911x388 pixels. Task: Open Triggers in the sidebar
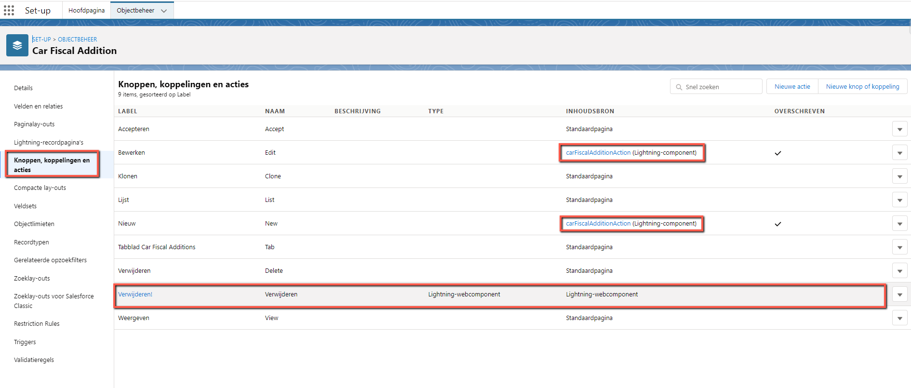25,342
